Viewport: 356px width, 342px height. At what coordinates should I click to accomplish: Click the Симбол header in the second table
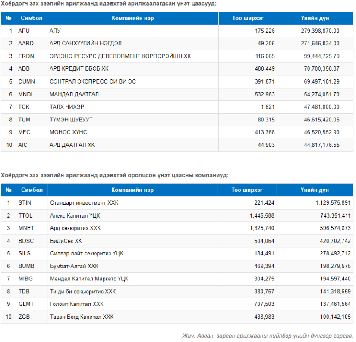tap(32, 190)
